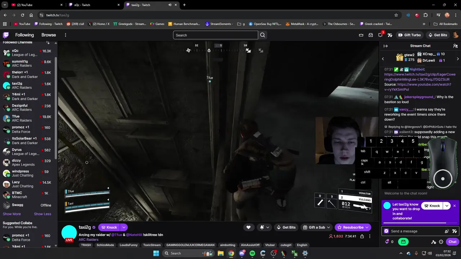This screenshot has width=461, height=259.
Task: Open the Human Benchmark bookmark
Action: (x=184, y=24)
